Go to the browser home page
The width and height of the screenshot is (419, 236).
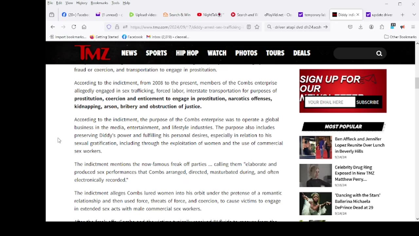(x=84, y=27)
